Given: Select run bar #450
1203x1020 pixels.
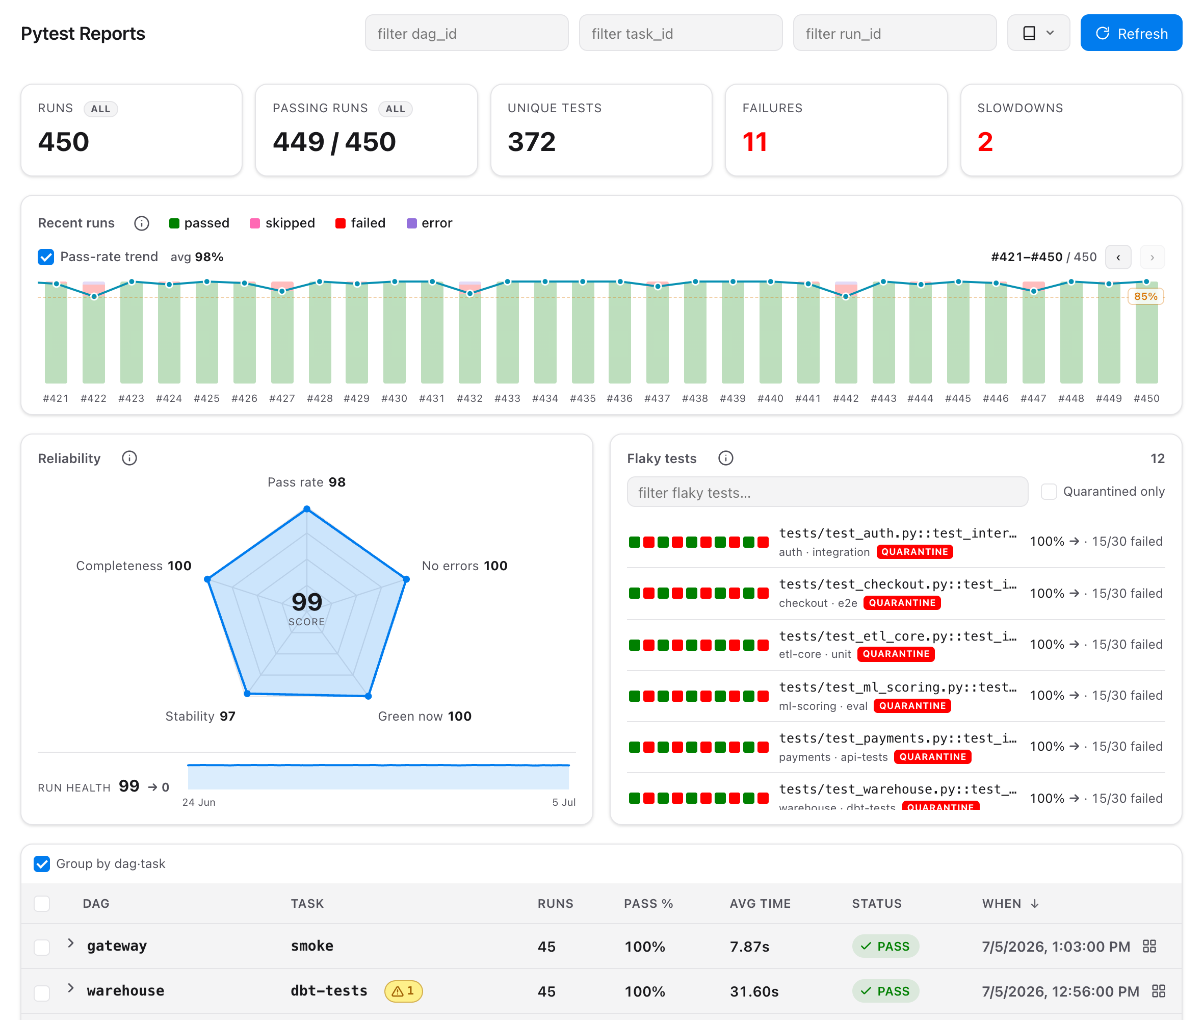Looking at the screenshot, I should coord(1146,333).
